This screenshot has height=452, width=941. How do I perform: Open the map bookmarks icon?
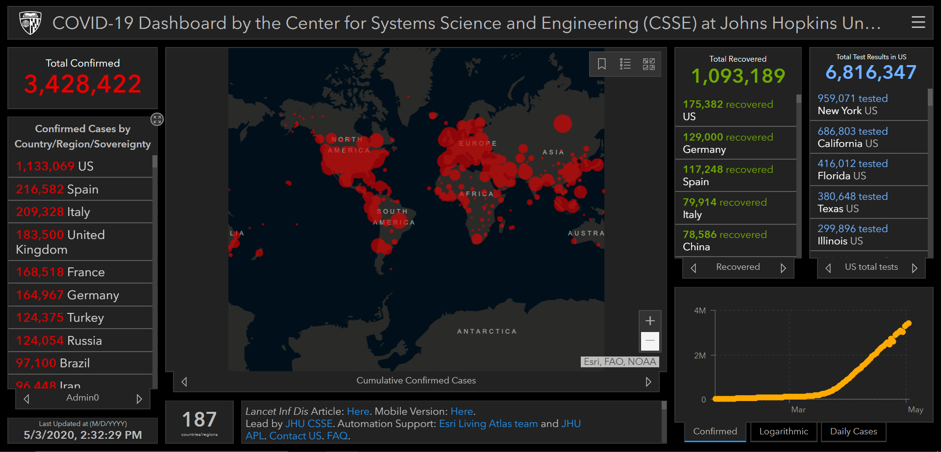tap(602, 64)
